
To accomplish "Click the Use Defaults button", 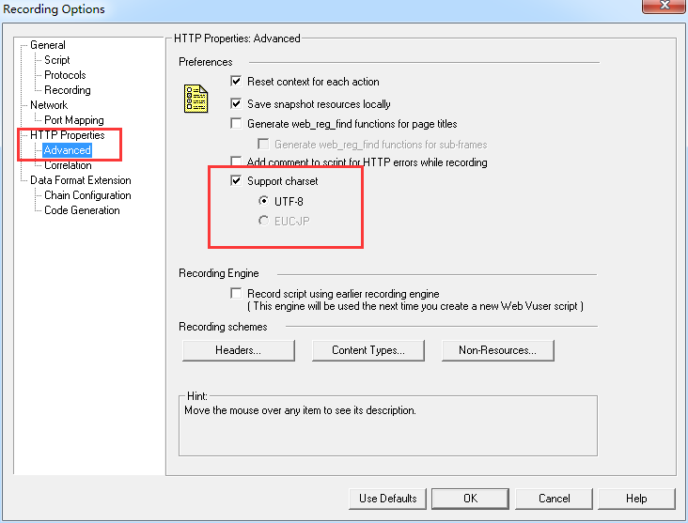I will pos(387,499).
